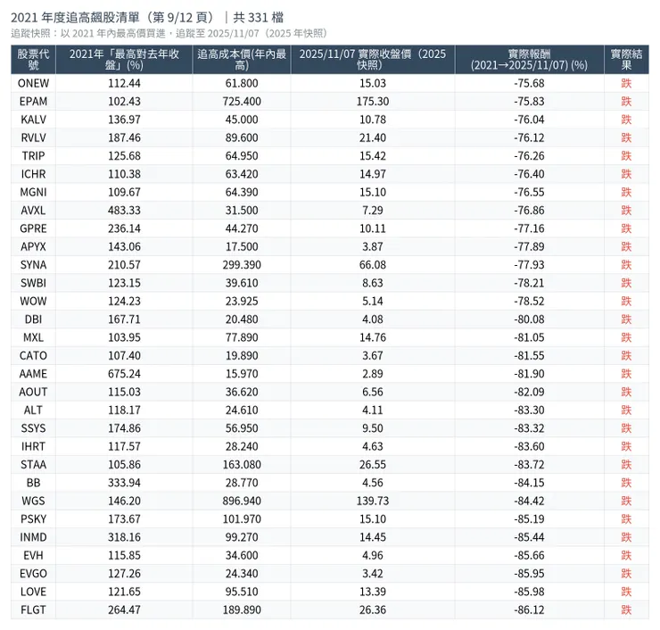This screenshot has height=630, width=660.
Task: Click the 299.390 cost price for SYNA
Action: tap(242, 265)
